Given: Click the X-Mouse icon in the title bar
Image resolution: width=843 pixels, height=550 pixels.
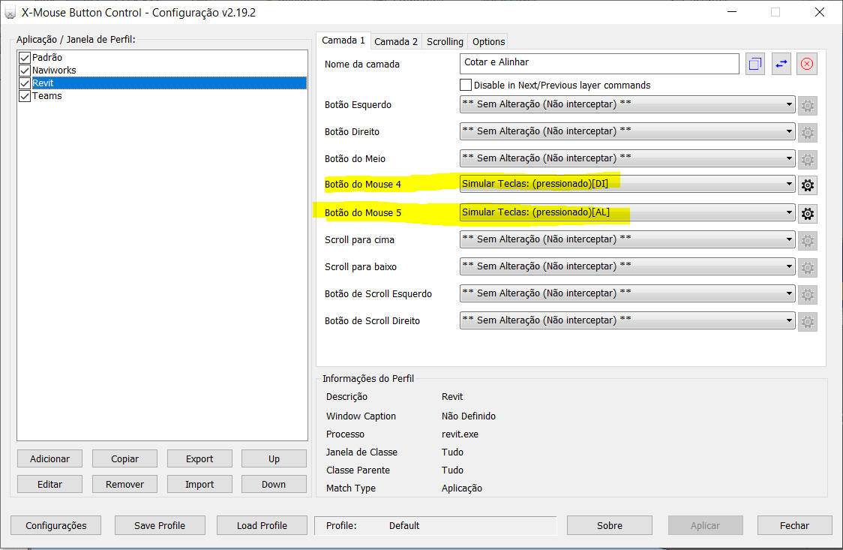Looking at the screenshot, I should (x=10, y=12).
